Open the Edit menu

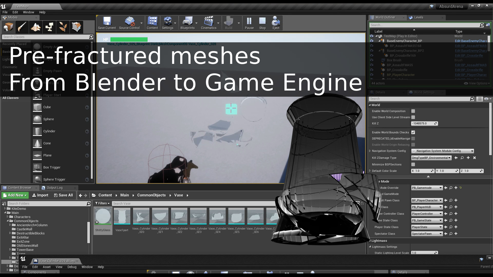(15, 12)
